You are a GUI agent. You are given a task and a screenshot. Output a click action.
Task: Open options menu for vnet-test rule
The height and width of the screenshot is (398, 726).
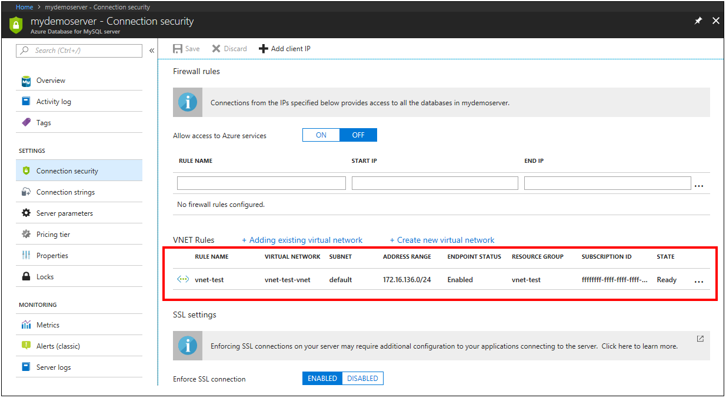699,282
